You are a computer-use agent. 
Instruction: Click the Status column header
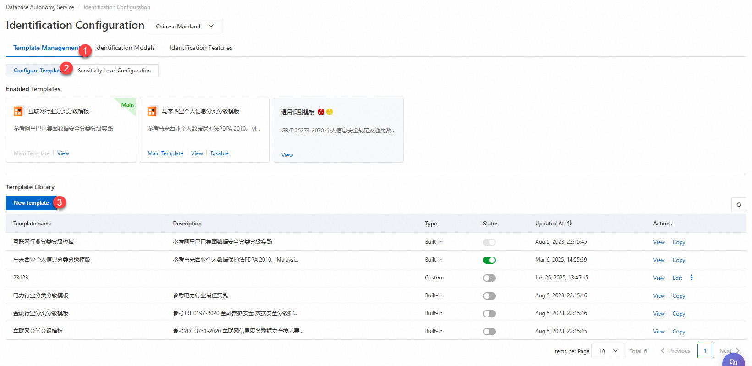pos(490,224)
